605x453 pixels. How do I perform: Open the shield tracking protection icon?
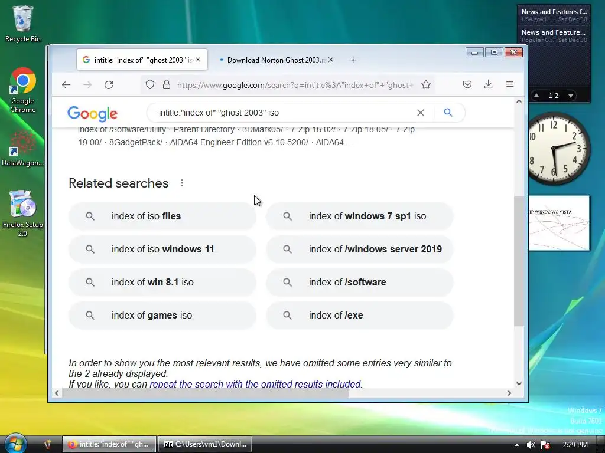click(x=150, y=85)
